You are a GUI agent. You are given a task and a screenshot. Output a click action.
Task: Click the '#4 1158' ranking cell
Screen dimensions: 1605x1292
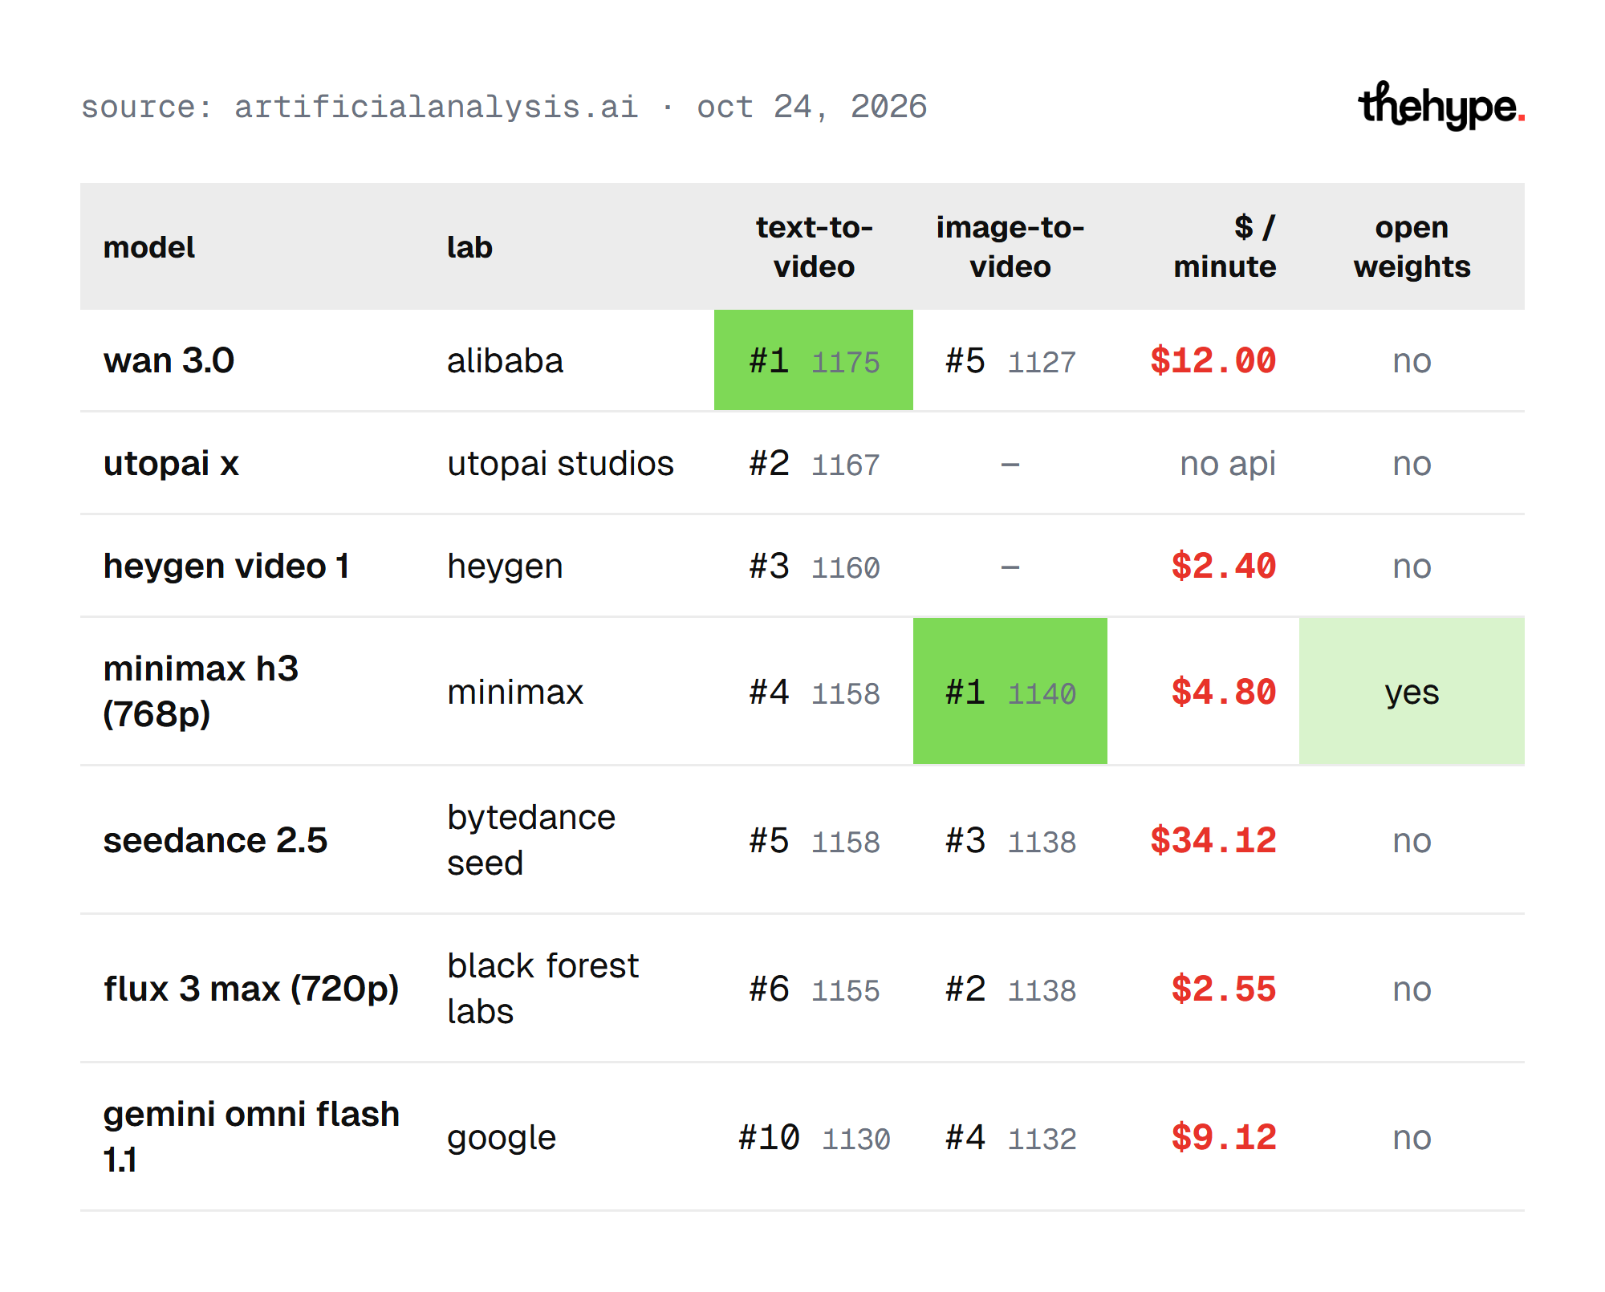814,692
